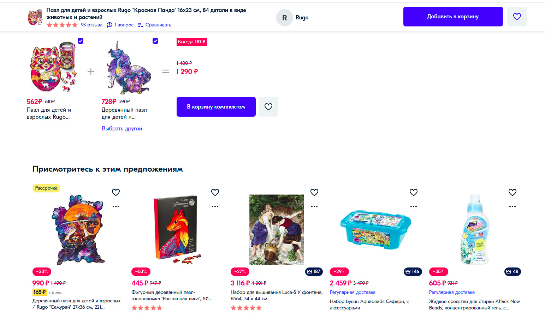Open the Luca-S embroidery kit thumbnail
This screenshot has height=314, width=545.
[277, 229]
